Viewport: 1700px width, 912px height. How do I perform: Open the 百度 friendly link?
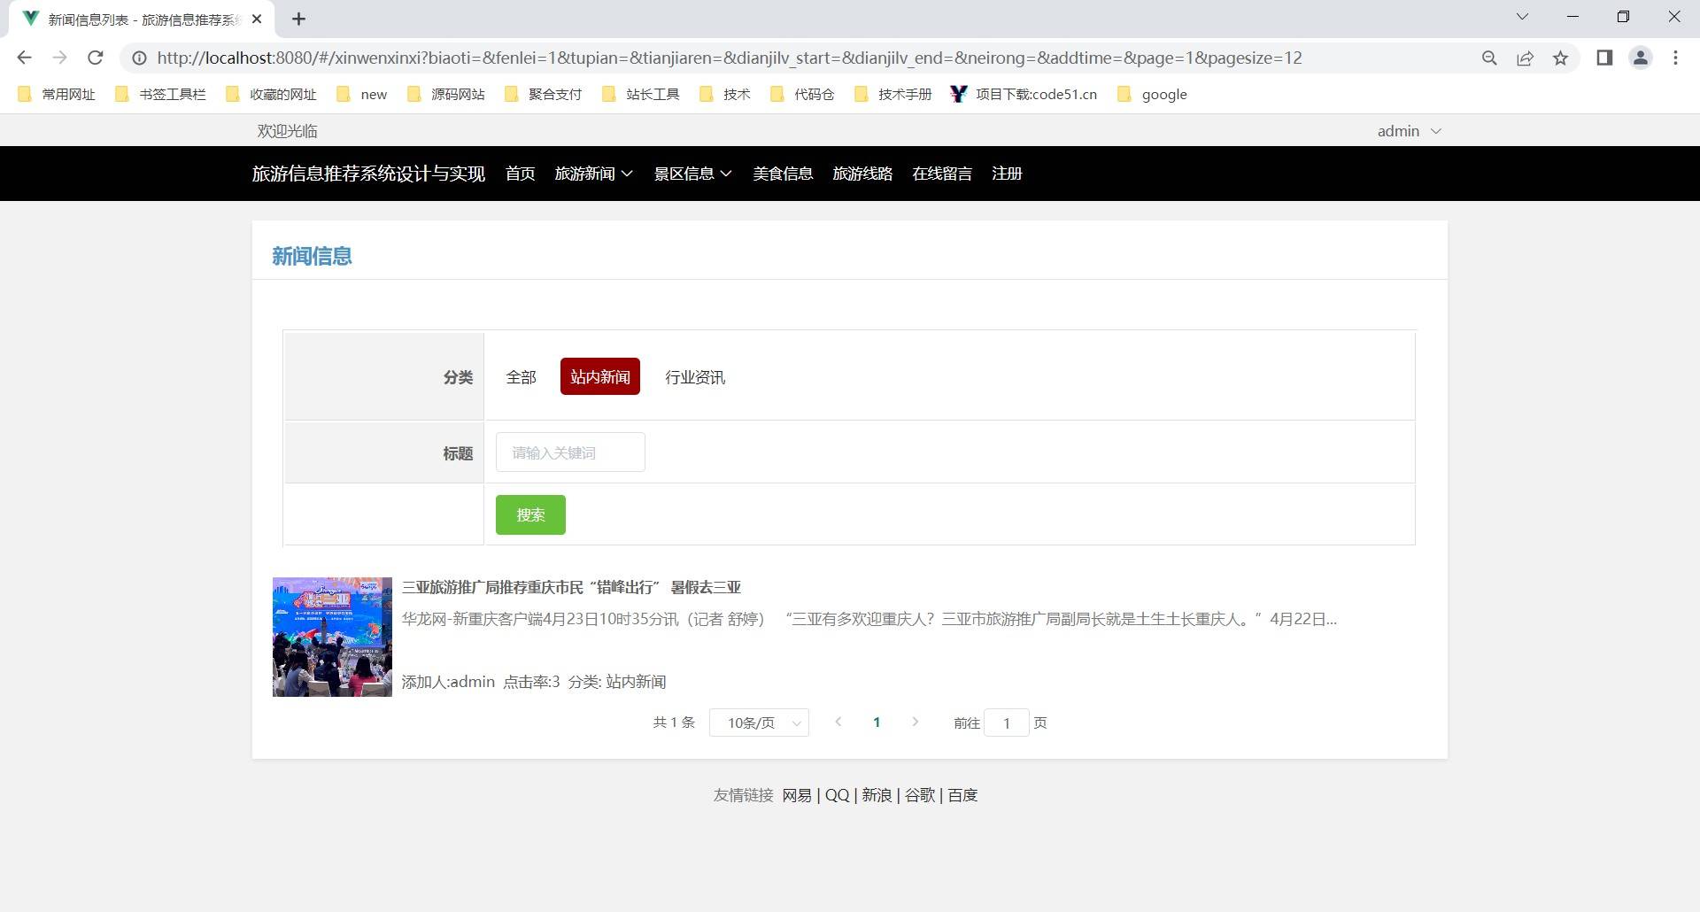(962, 795)
